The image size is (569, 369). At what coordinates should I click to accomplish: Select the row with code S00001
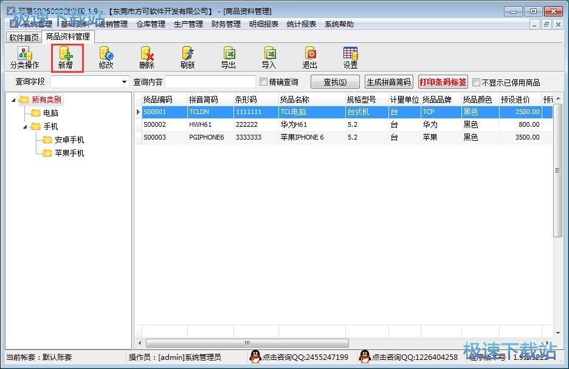tap(344, 112)
